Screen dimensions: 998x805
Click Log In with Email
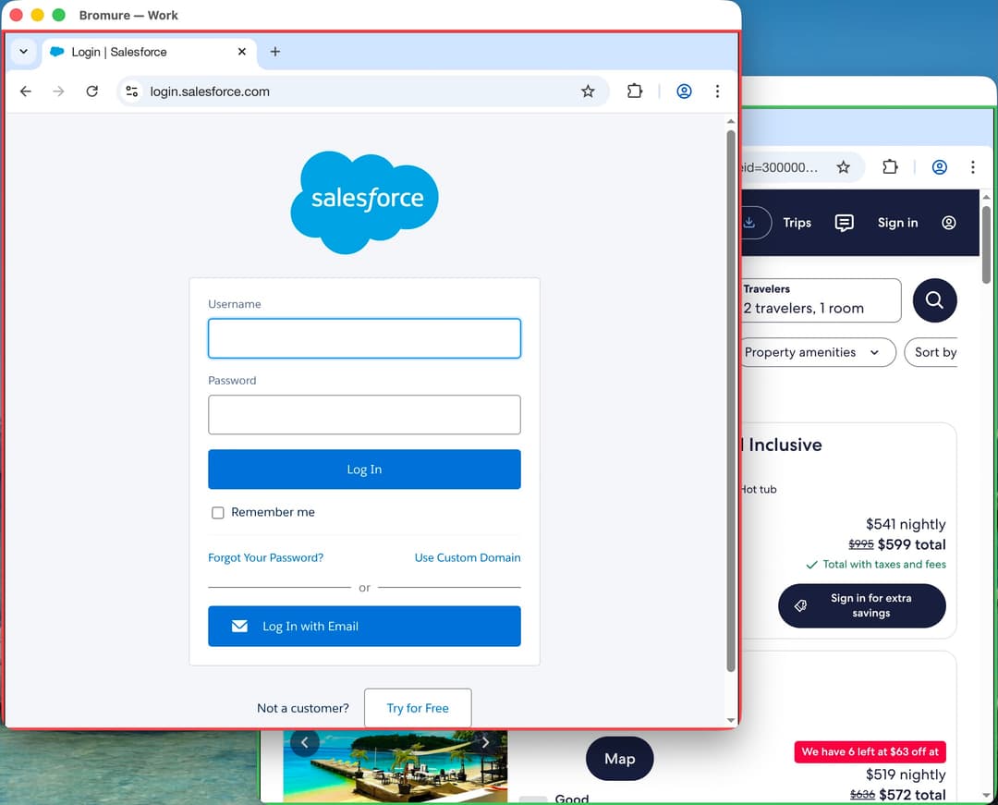[364, 626]
